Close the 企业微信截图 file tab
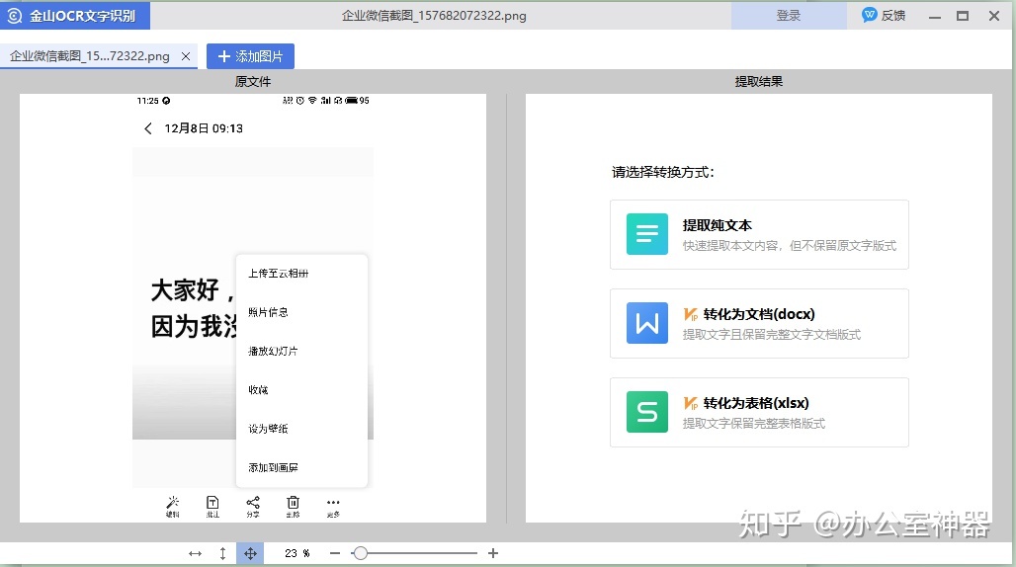The width and height of the screenshot is (1016, 567). 186,56
